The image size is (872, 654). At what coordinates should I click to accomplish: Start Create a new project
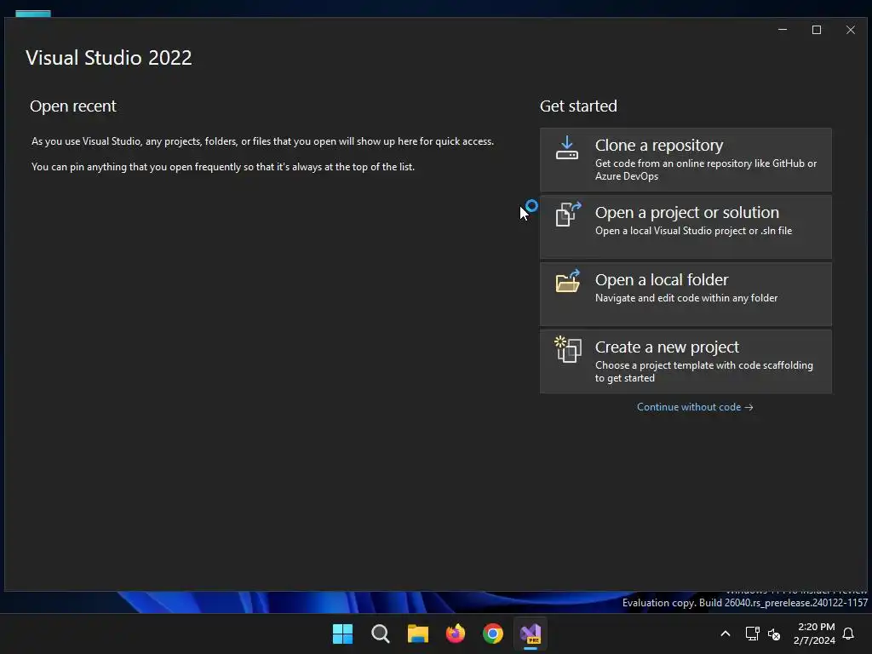click(686, 361)
